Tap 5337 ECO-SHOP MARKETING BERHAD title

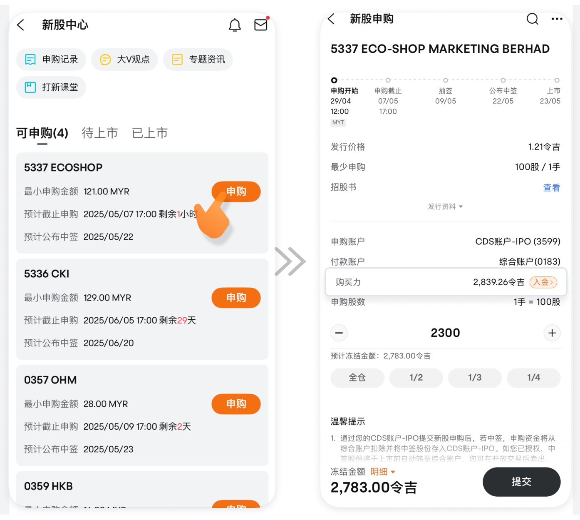(440, 49)
